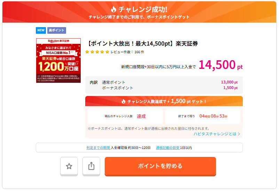Click the five-star review rating
Screen dimensions: 279x191
[97, 52]
